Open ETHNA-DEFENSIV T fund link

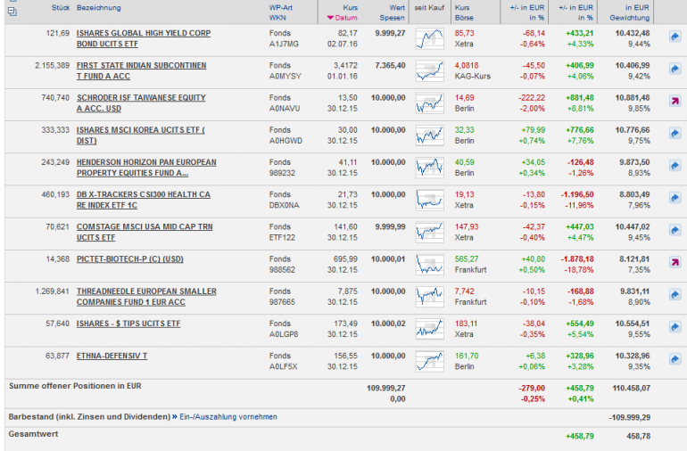click(x=112, y=356)
